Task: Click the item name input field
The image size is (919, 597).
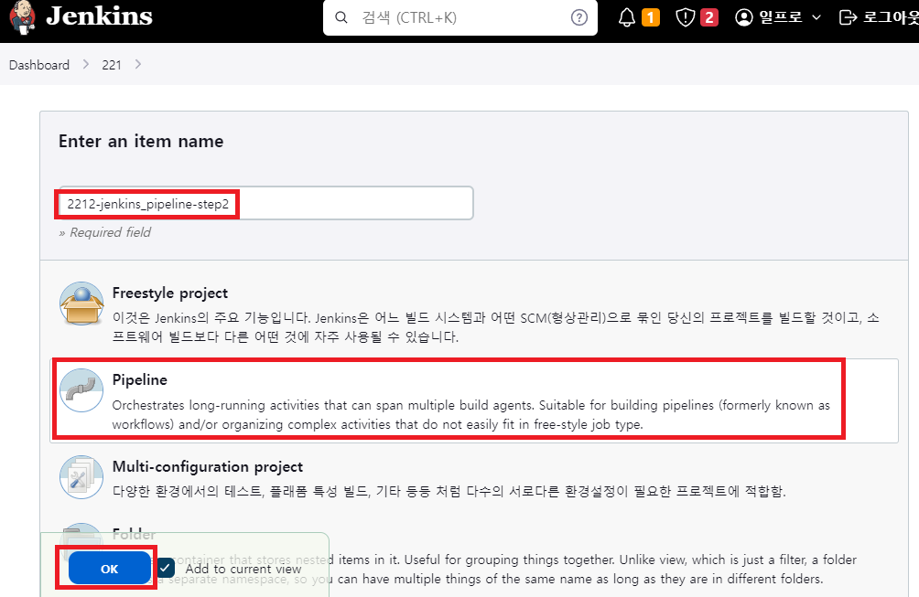Action: tap(265, 204)
